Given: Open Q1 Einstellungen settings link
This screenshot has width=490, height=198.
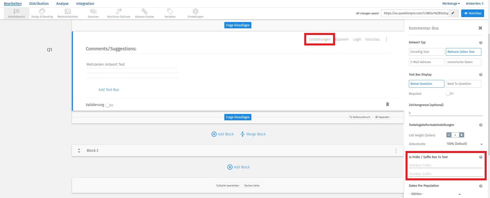Looking at the screenshot, I should pos(320,39).
